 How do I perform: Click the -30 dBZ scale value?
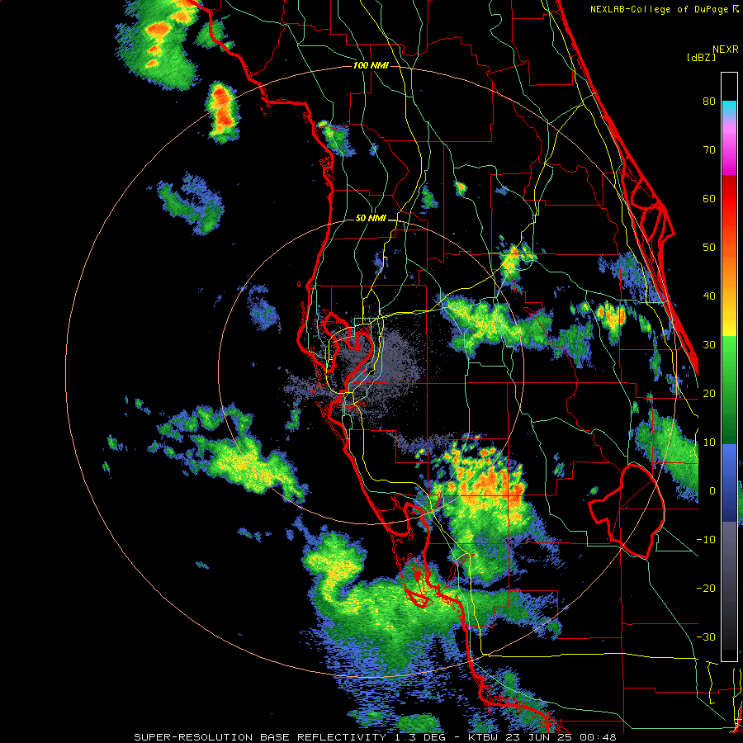click(706, 637)
